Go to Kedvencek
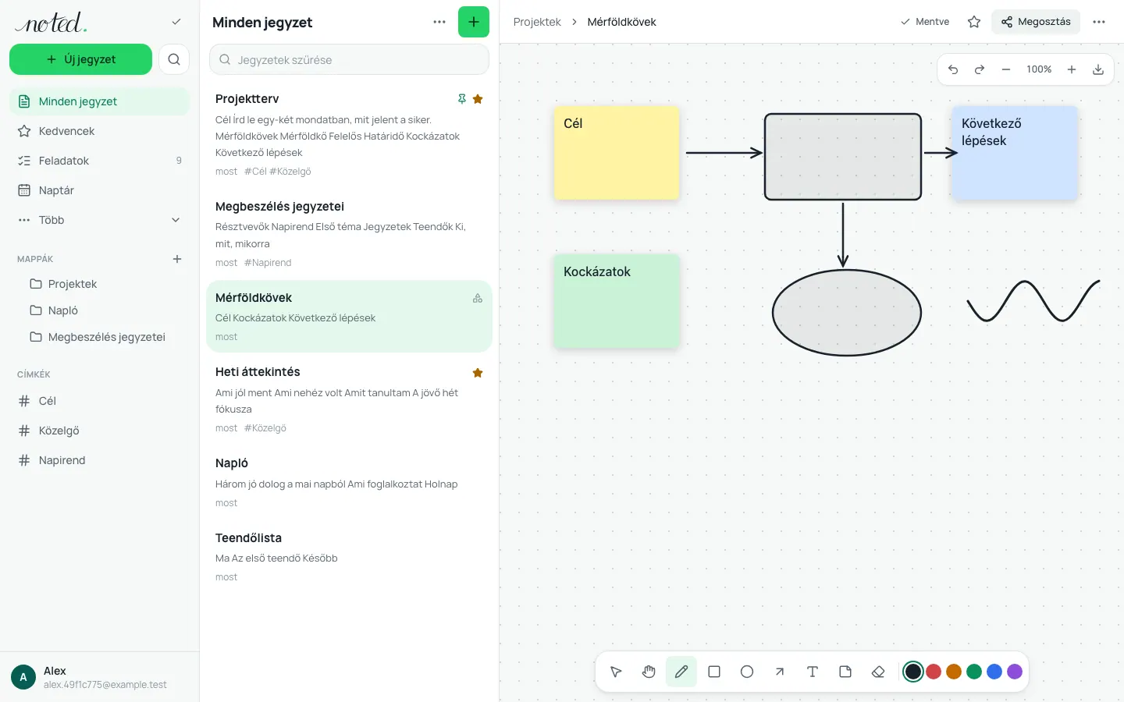The width and height of the screenshot is (1124, 702). pyautogui.click(x=100, y=131)
